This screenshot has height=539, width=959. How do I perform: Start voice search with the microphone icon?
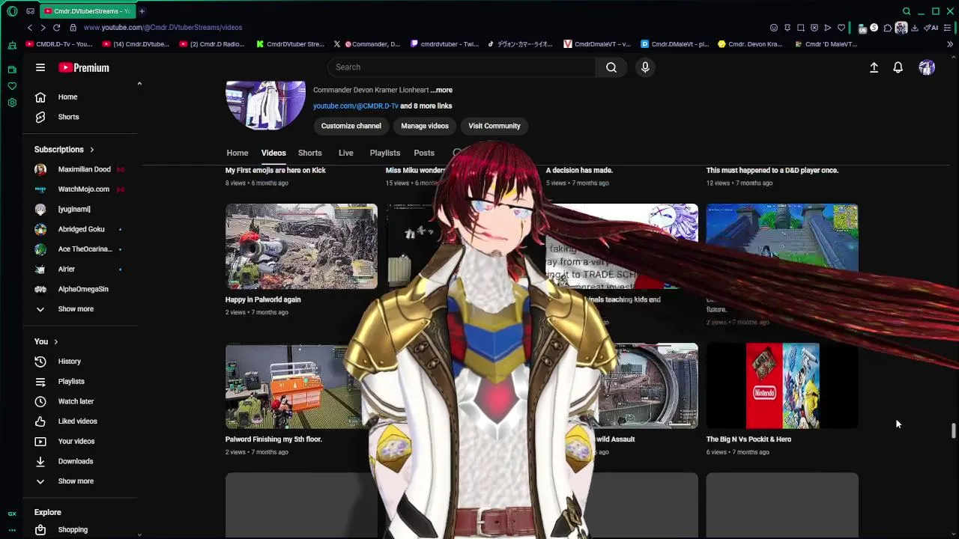coord(645,67)
